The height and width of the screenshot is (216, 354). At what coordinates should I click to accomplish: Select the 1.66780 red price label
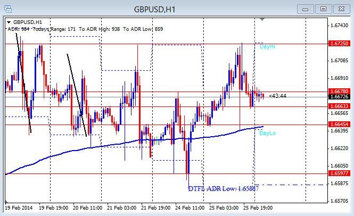[340, 92]
